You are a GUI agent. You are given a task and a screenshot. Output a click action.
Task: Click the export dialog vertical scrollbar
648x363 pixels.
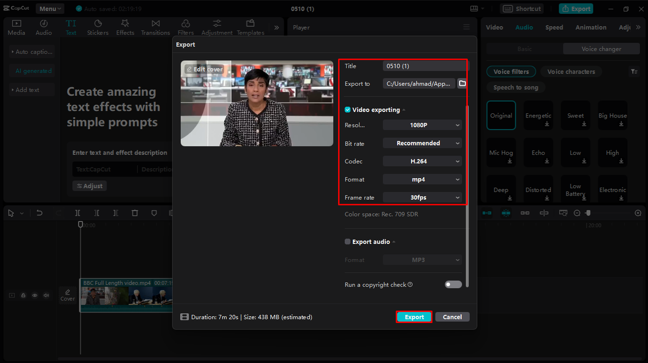coord(467,196)
